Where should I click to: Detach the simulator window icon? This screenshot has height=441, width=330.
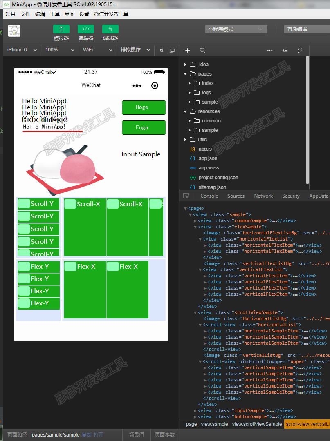172,50
